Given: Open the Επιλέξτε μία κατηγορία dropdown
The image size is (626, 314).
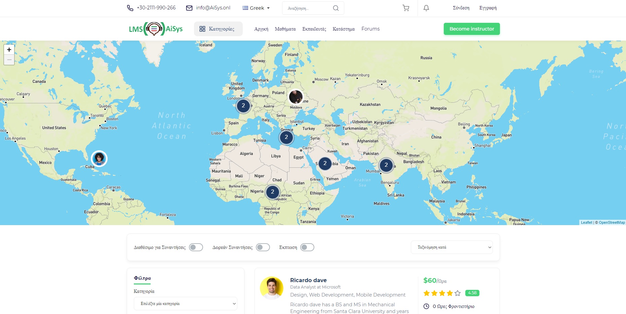Looking at the screenshot, I should [185, 304].
